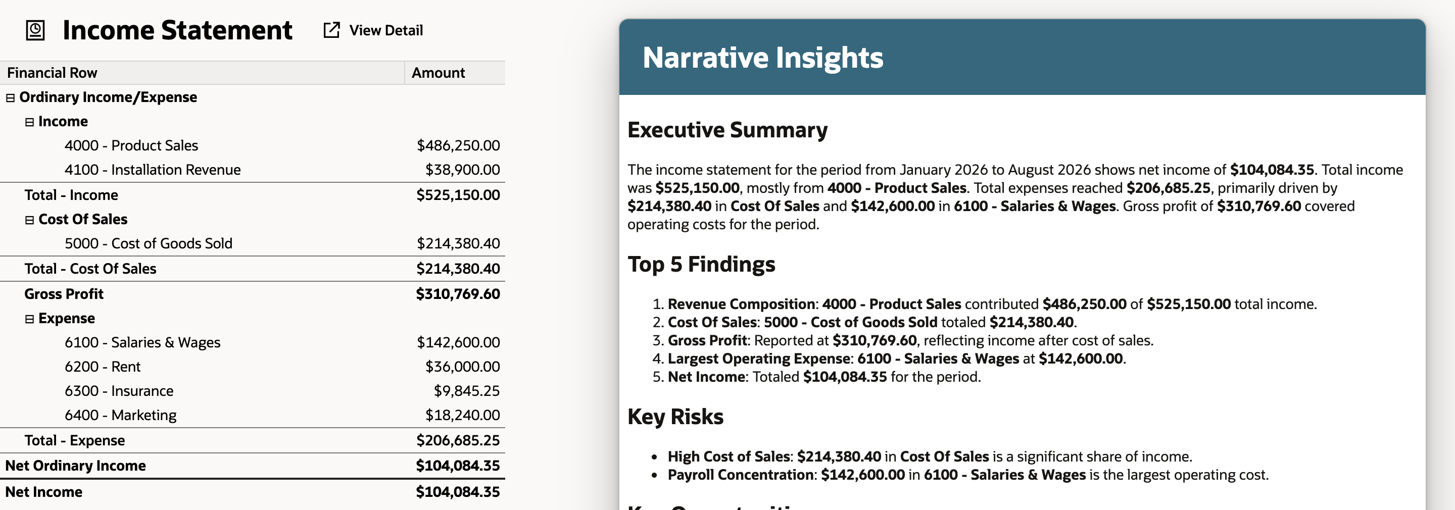This screenshot has width=1455, height=510.
Task: Open the View Detail link
Action: click(386, 30)
